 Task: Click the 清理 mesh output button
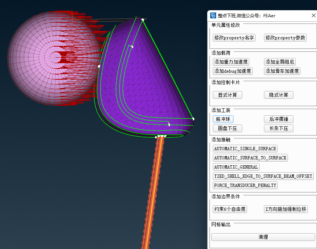[x=263, y=237]
